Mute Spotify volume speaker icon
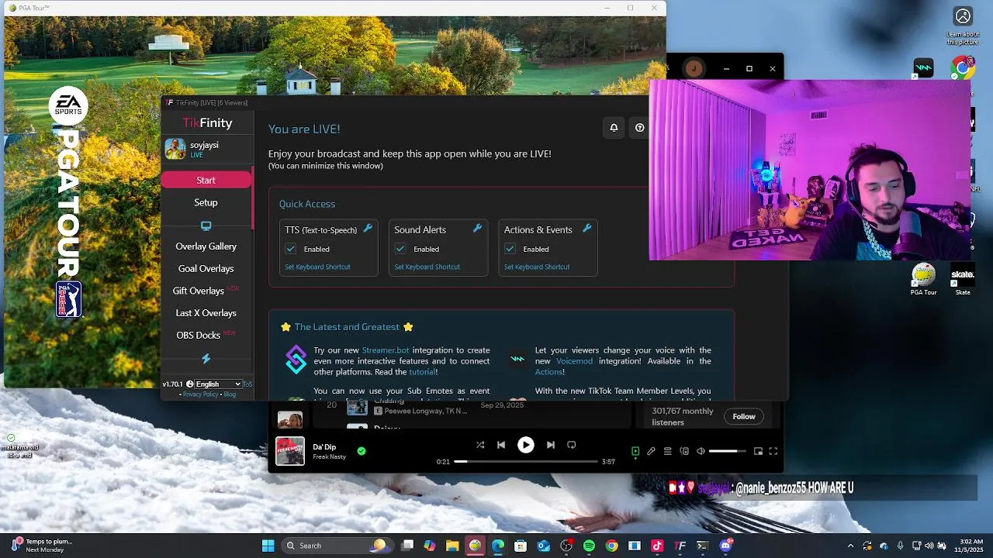This screenshot has width=993, height=558. tap(701, 451)
